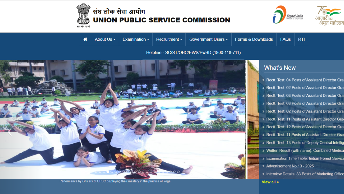Click View all under What's New

coord(270,182)
